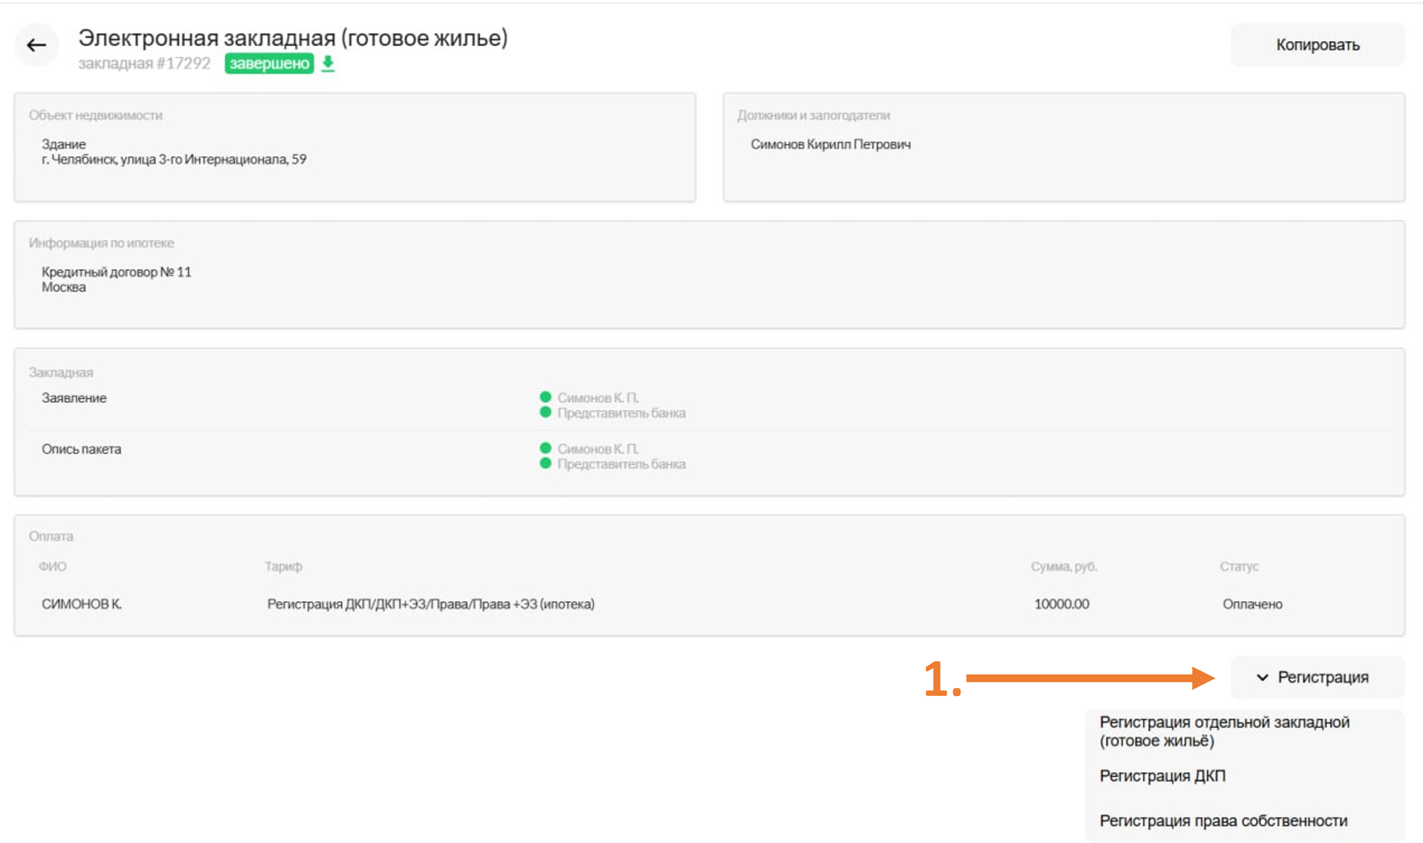1423x843 pixels.
Task: Click the закладная #17292 number label
Action: [144, 63]
